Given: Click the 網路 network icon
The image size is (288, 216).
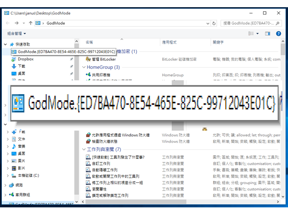Looking at the screenshot, I should 12,185.
